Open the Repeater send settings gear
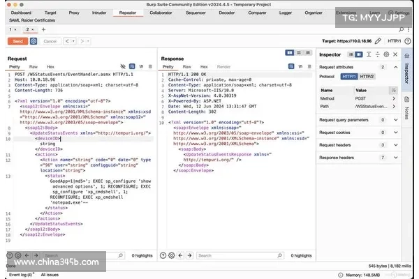Screen dimensions: 419x279 [x=34, y=41]
